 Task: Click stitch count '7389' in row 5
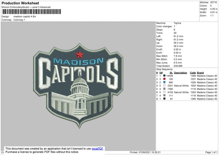(x=170, y=89)
